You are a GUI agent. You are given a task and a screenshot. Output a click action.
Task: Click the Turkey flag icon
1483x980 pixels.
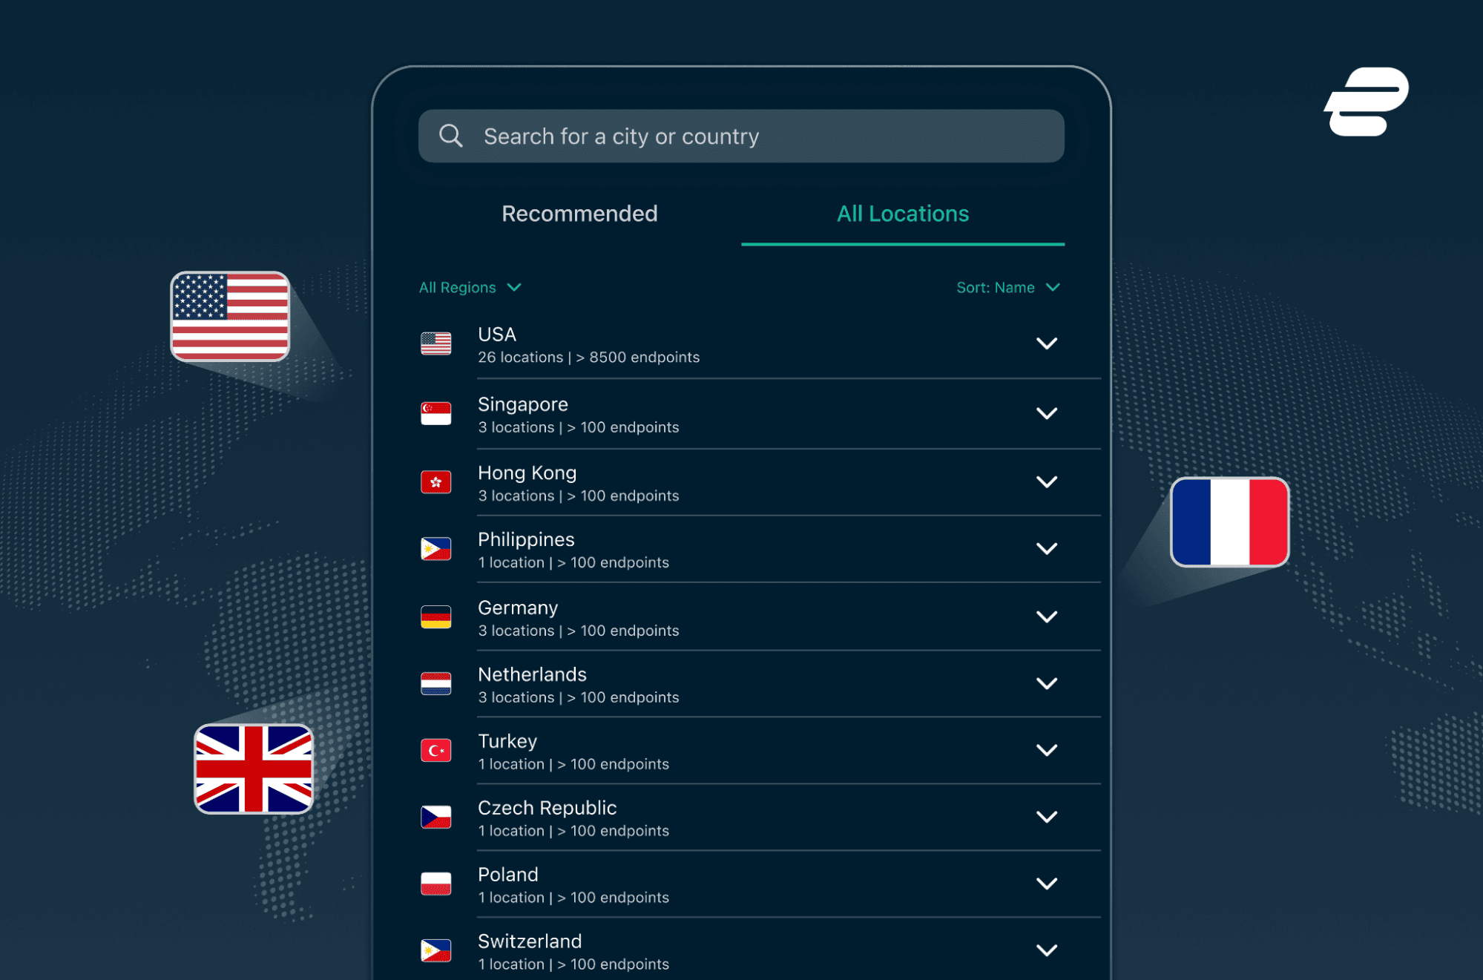pos(435,750)
